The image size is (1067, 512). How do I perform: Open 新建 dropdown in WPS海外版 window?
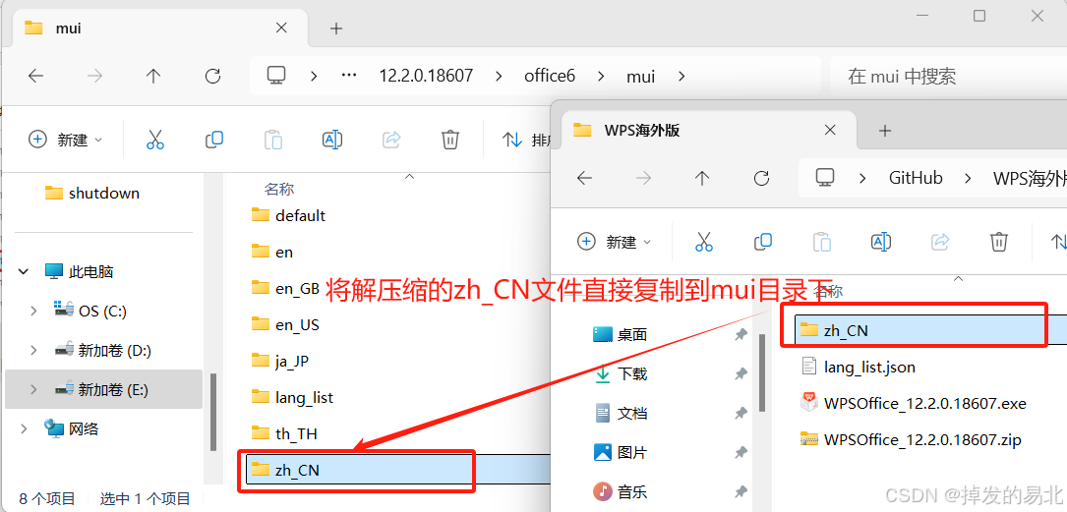coord(615,242)
